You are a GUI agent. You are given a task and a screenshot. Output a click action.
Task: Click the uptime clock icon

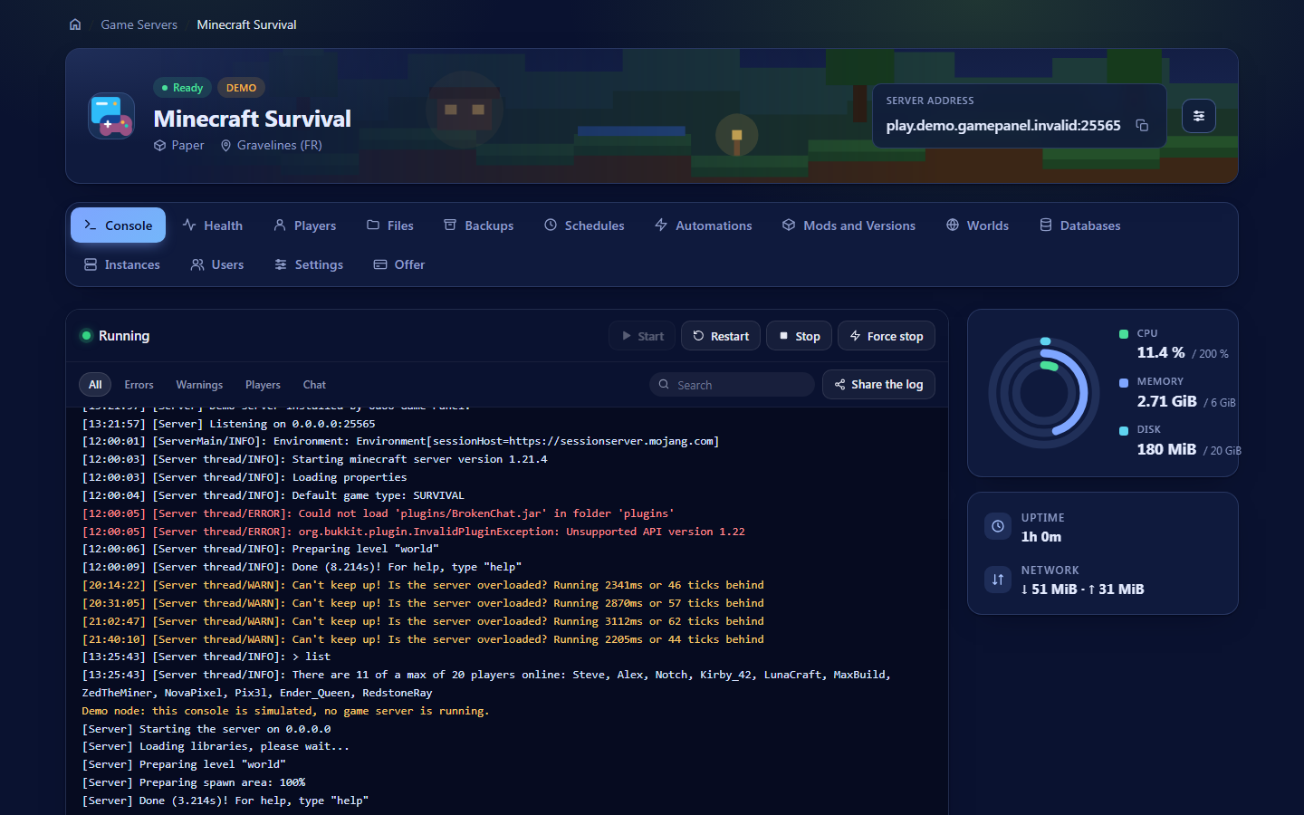(998, 526)
